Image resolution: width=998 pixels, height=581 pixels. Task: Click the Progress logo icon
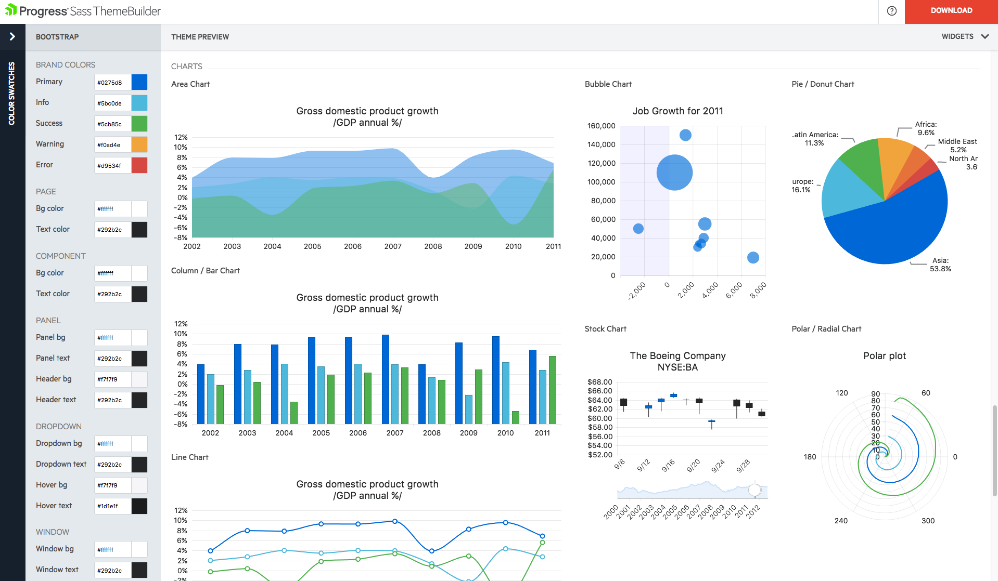(x=10, y=10)
